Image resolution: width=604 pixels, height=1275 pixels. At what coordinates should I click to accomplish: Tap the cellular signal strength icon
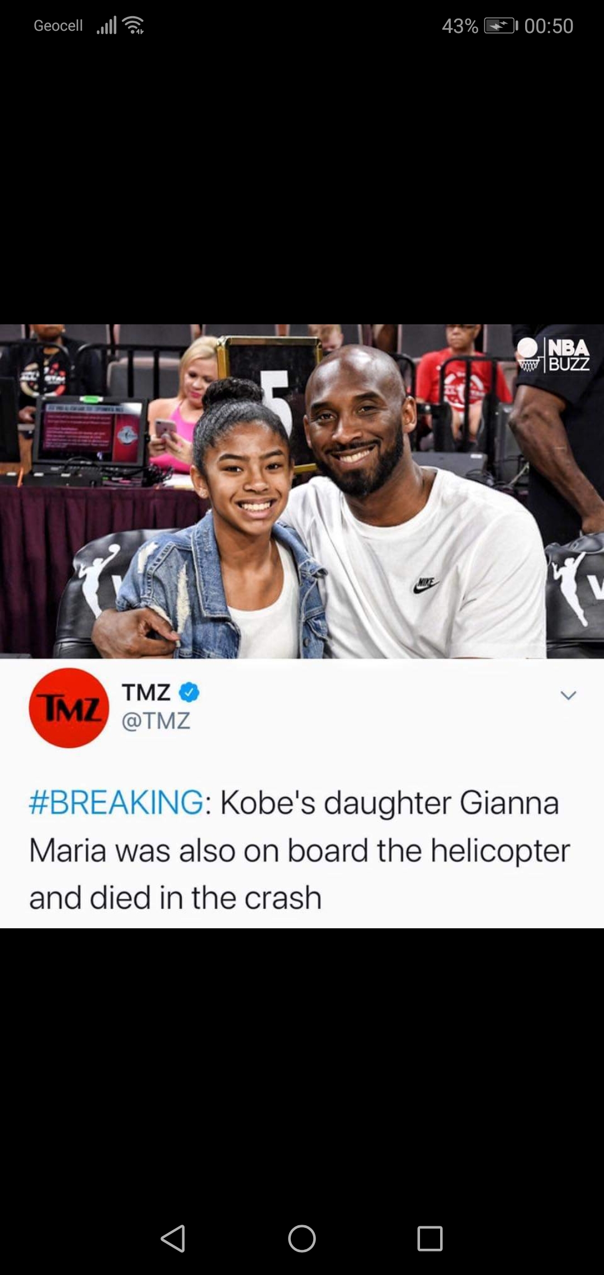click(106, 25)
